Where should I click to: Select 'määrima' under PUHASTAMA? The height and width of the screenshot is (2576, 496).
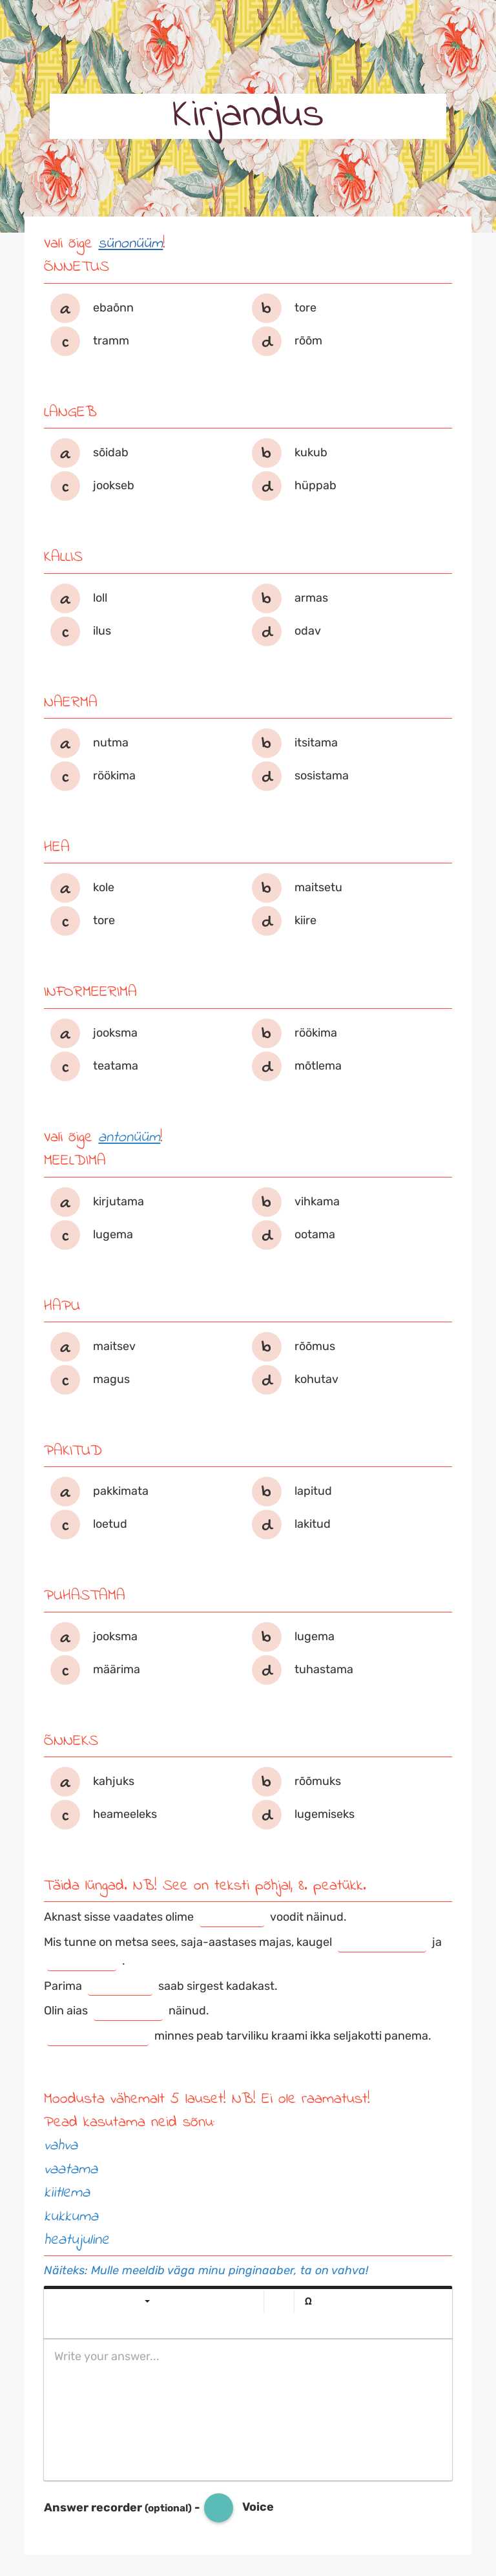pos(65,1669)
